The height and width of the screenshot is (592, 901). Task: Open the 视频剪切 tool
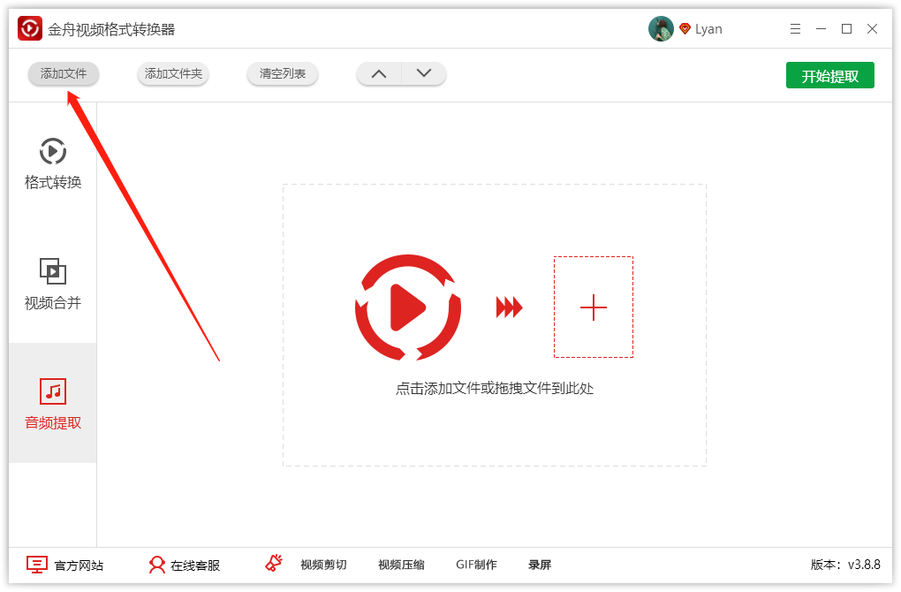click(323, 565)
